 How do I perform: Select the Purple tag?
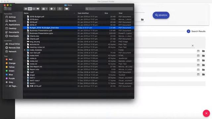pyautogui.click(x=10, y=78)
